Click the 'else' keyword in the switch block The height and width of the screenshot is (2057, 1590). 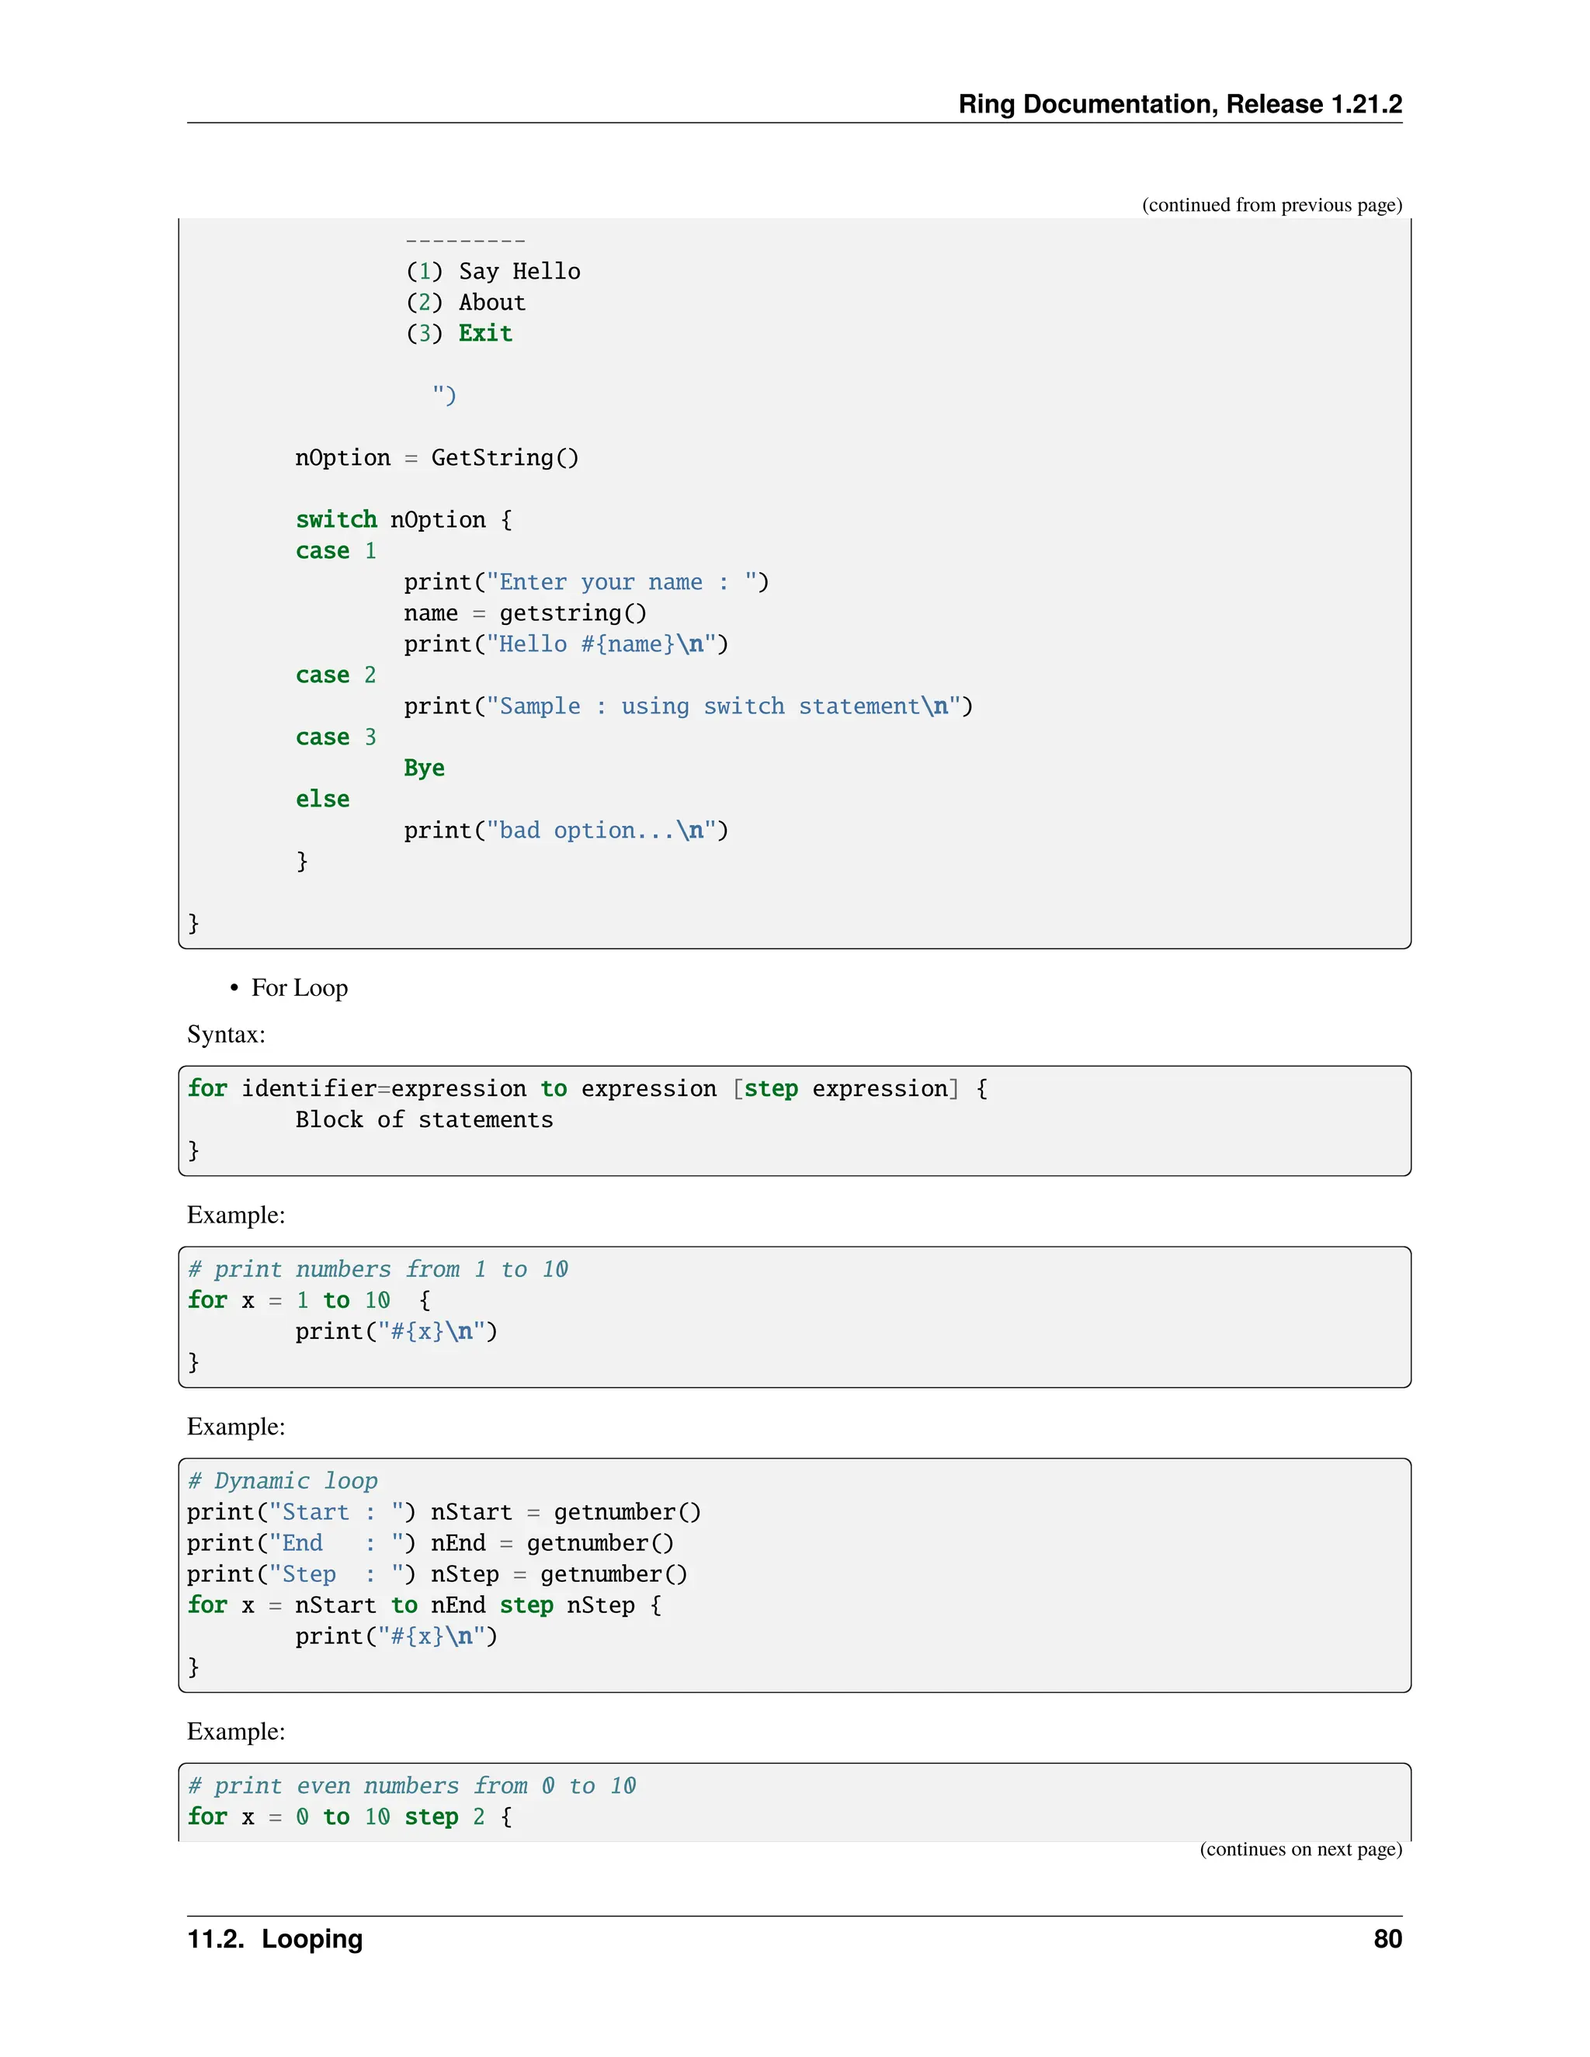(322, 800)
